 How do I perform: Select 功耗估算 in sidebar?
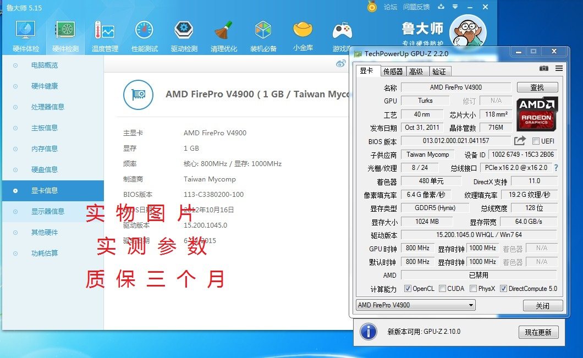53,253
